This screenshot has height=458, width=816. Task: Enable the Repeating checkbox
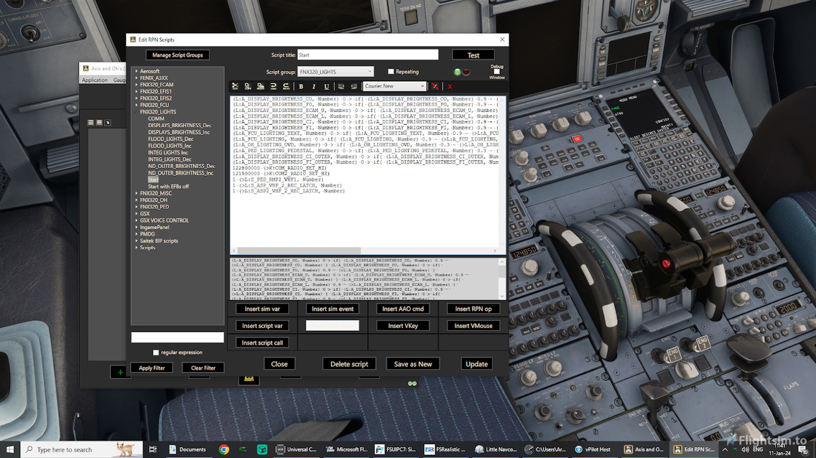391,71
